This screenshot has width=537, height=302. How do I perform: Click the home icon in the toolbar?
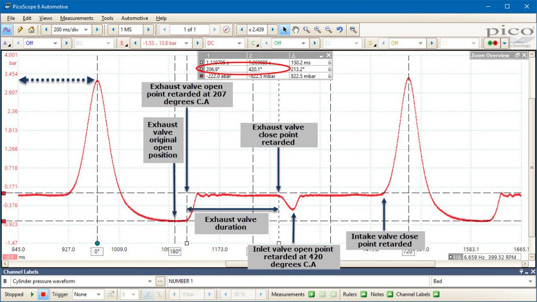(x=31, y=30)
